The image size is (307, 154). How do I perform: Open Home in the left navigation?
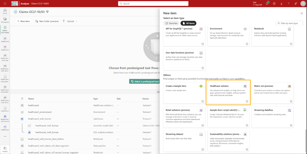click(5, 11)
